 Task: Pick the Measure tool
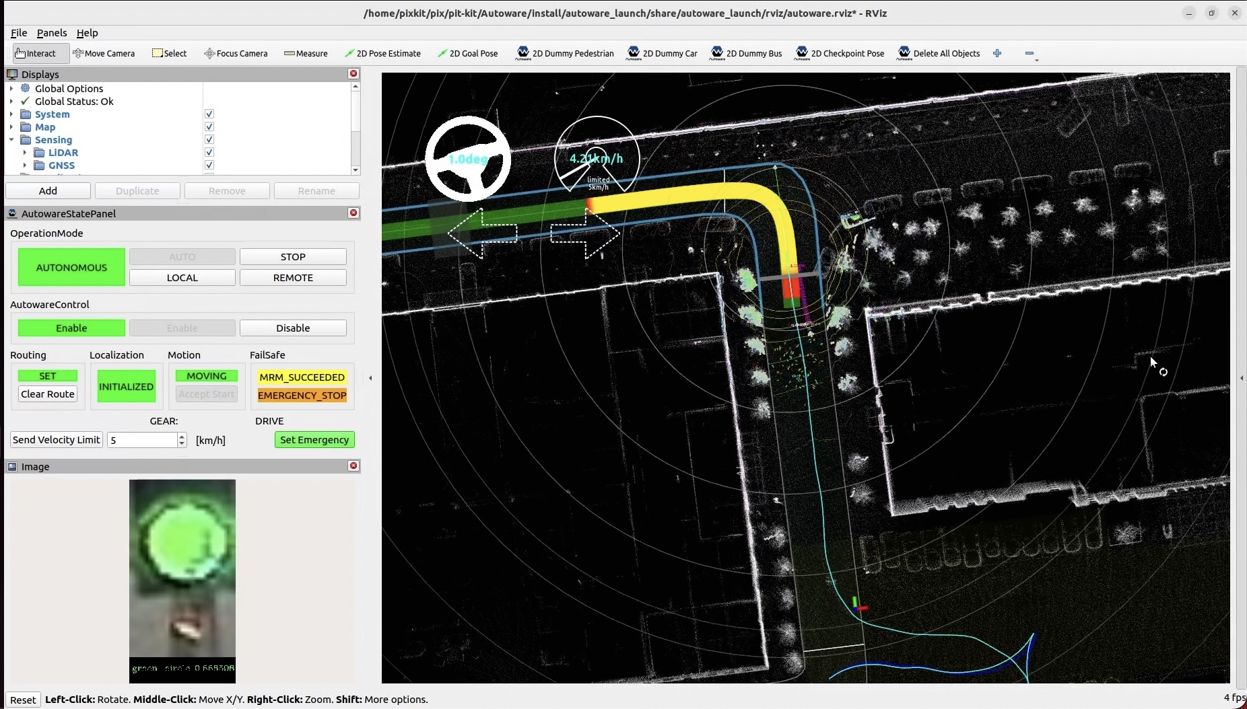[306, 53]
